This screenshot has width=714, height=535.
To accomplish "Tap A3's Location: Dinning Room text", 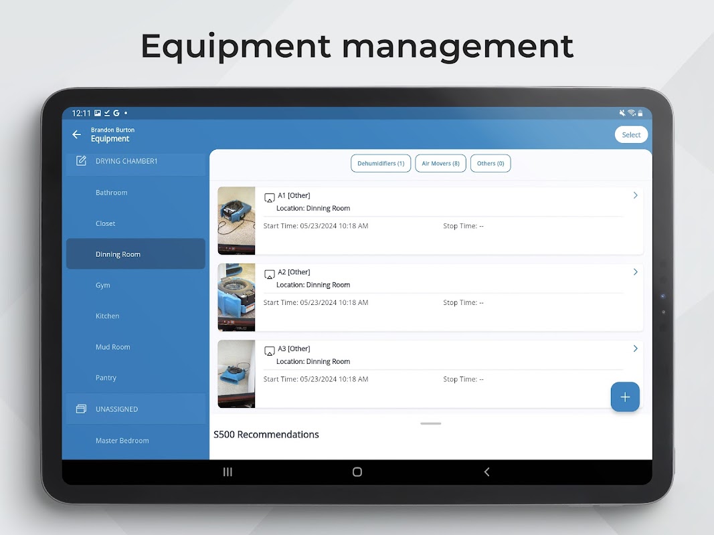I will click(x=313, y=361).
